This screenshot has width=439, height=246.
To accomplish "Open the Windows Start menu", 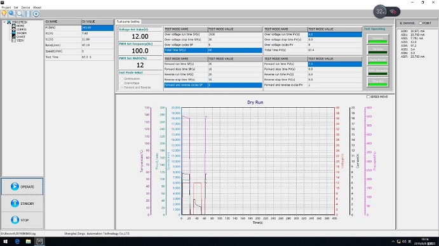I will pyautogui.click(x=5, y=242).
